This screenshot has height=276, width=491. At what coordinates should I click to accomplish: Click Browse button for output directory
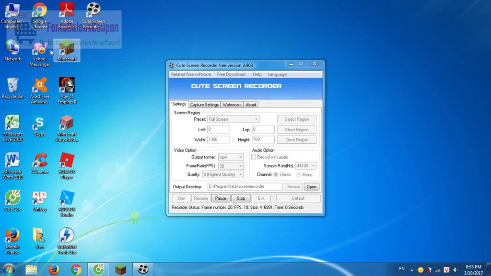[x=294, y=187]
